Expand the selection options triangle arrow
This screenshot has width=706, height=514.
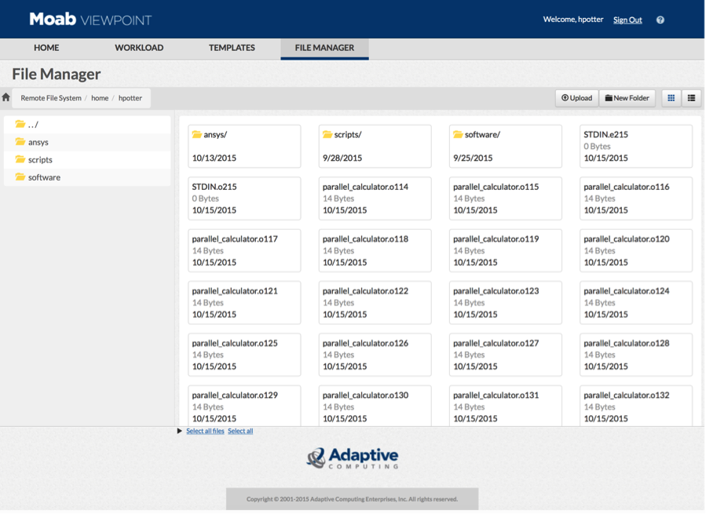pos(179,431)
